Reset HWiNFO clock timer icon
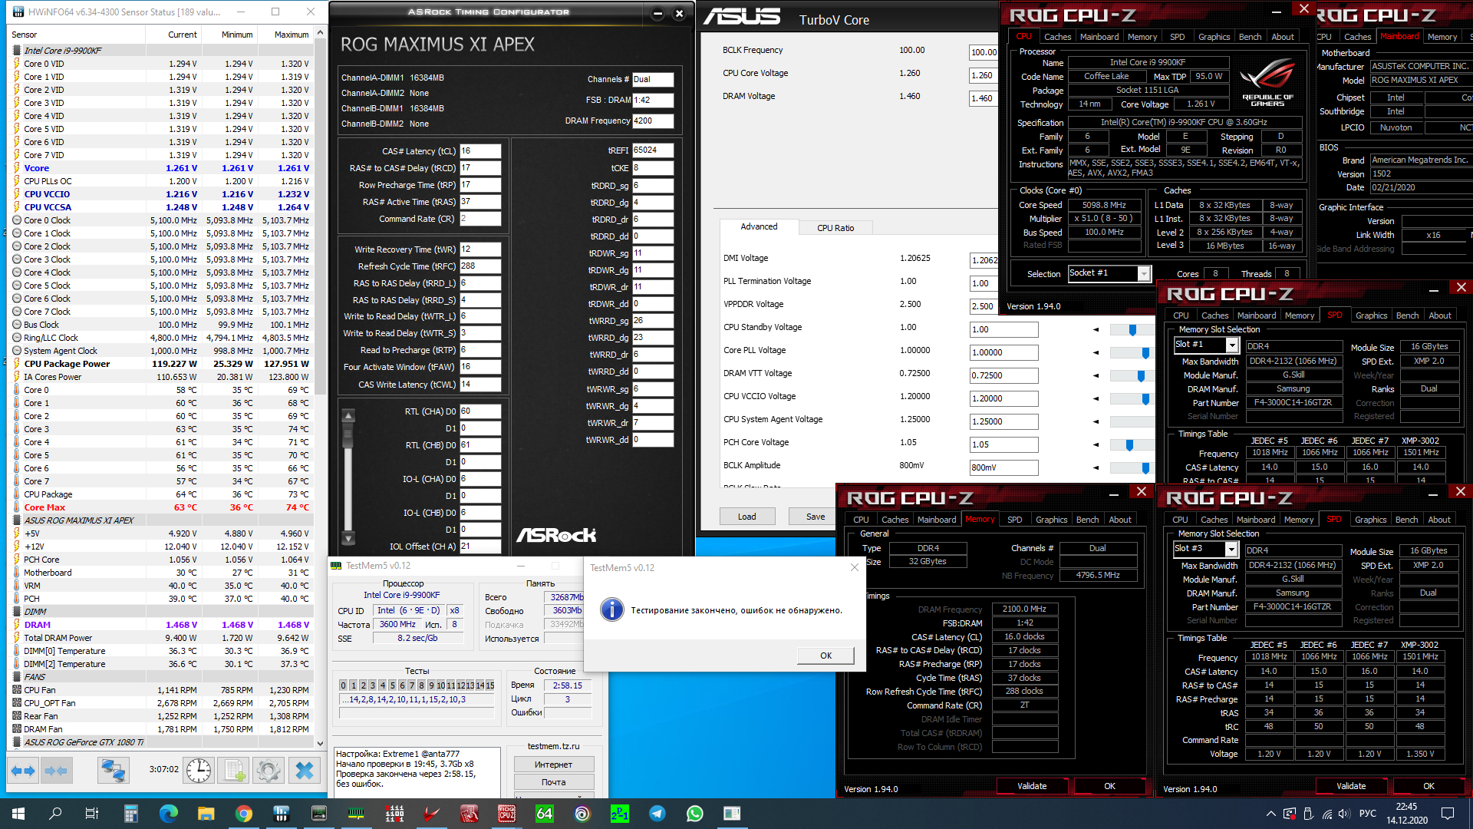The height and width of the screenshot is (829, 1473). click(x=199, y=770)
